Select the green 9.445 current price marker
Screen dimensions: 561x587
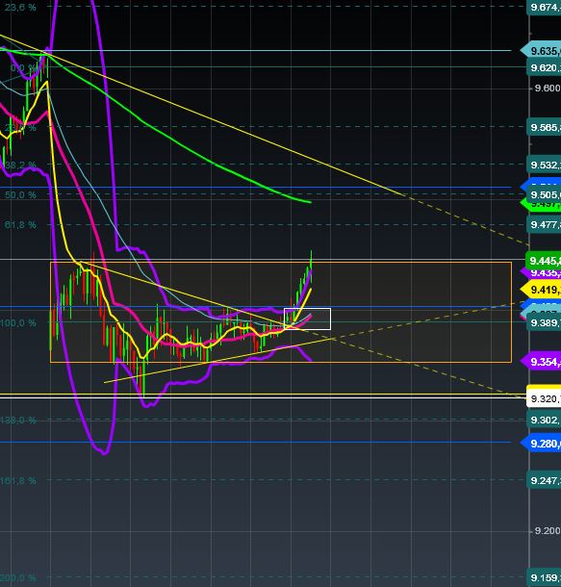click(544, 260)
